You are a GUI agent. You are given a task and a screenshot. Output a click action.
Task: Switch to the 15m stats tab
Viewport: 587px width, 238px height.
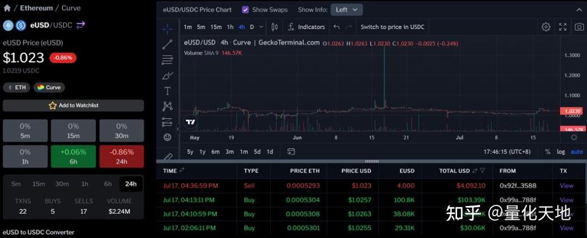click(38, 184)
